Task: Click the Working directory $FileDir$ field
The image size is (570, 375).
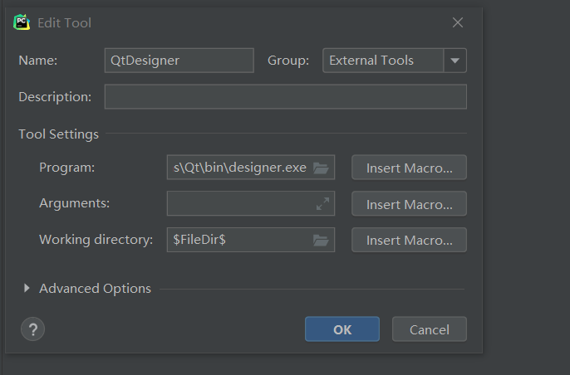Action: pyautogui.click(x=239, y=241)
